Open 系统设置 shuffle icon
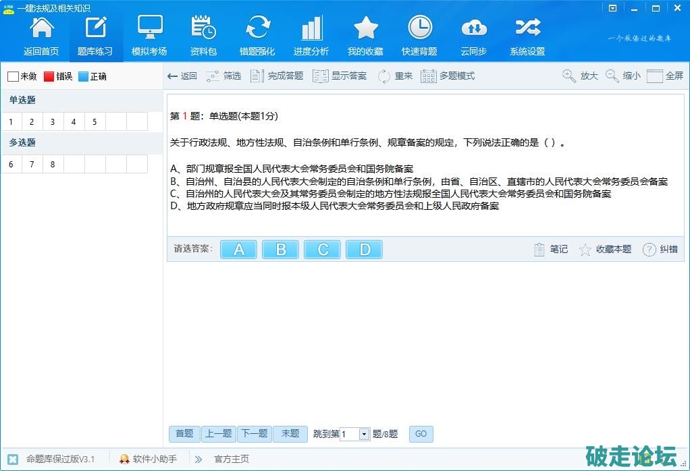The height and width of the screenshot is (471, 690). [x=527, y=29]
